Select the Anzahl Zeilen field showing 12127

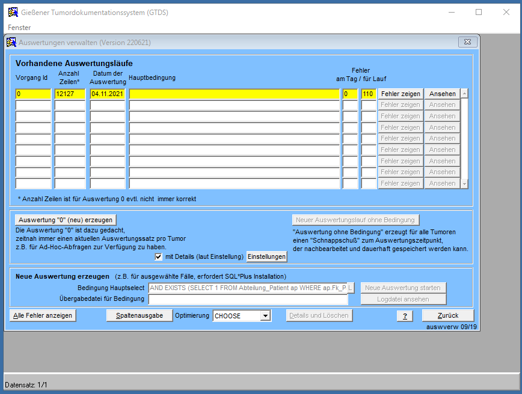[x=70, y=94]
